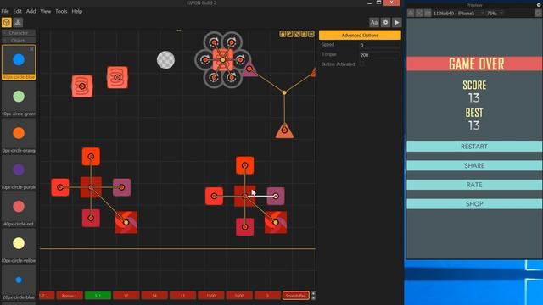The image size is (543, 305).
Task: Start game preview with play button
Action: pyautogui.click(x=396, y=23)
